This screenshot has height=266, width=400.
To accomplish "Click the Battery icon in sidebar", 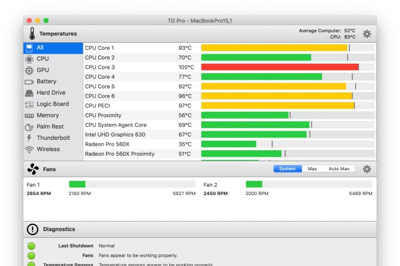I will (x=29, y=82).
